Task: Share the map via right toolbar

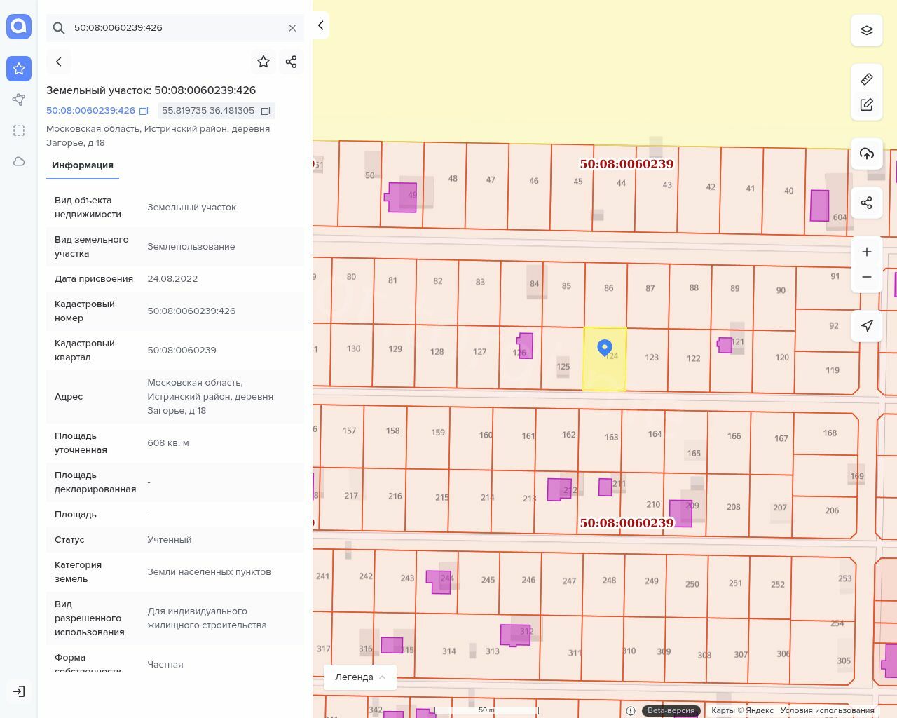Action: 866,203
